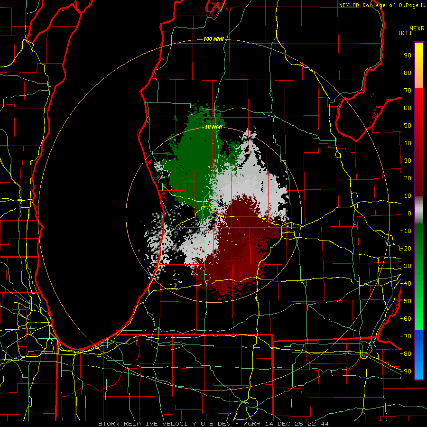Pick the blue bottom segment of the color bar

pos(419,354)
